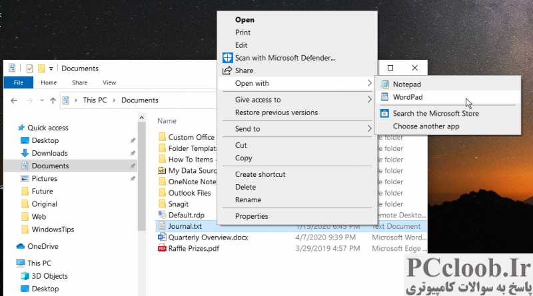Select OneDrive in the navigation pane
533x296 pixels.
coord(43,246)
